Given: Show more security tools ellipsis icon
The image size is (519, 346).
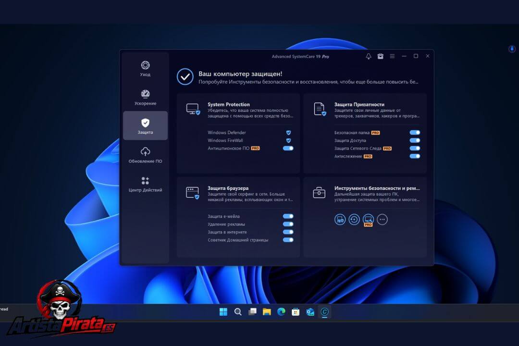Looking at the screenshot, I should [x=383, y=219].
